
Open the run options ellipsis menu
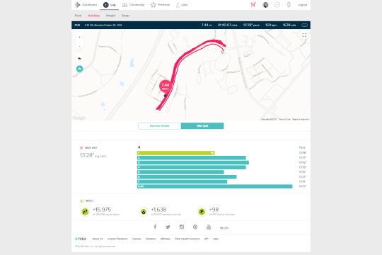tap(304, 25)
